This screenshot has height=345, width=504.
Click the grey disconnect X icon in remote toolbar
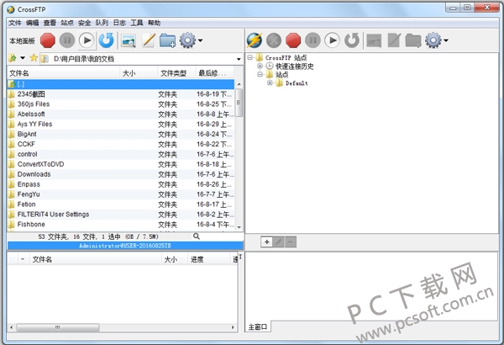pyautogui.click(x=274, y=40)
